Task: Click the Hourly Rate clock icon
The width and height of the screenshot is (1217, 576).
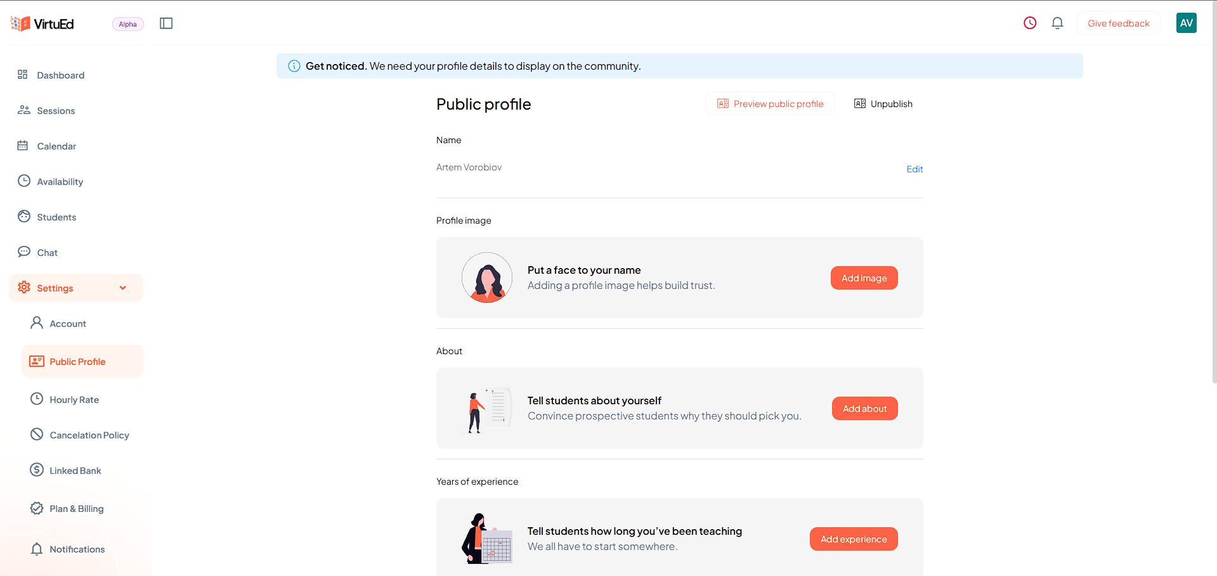Action: tap(37, 399)
